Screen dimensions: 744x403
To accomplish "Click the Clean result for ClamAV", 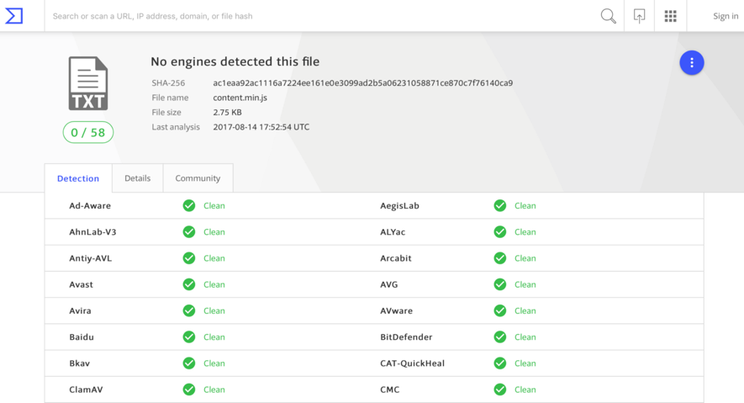I will click(214, 390).
